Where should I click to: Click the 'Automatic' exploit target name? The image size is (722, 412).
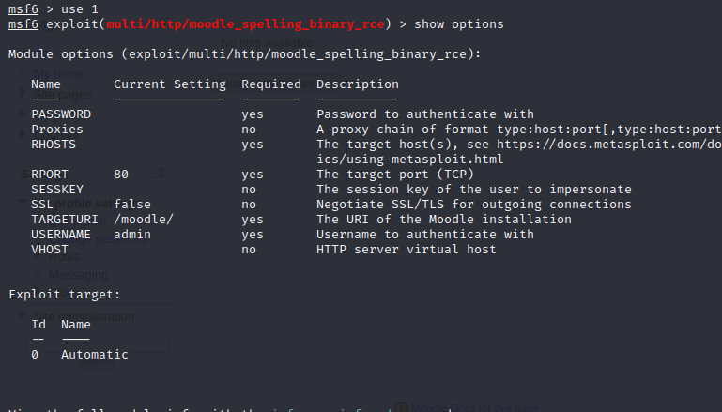[94, 355]
